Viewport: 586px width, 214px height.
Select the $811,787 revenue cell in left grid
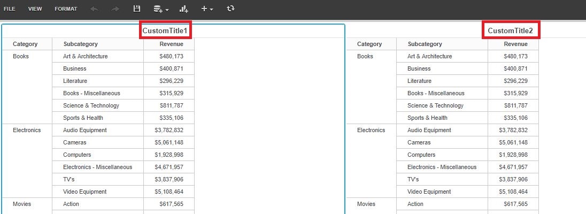pyautogui.click(x=171, y=105)
